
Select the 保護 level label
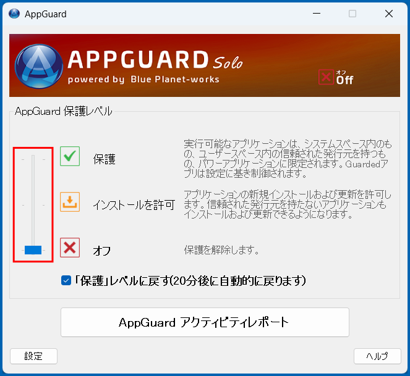click(x=105, y=159)
